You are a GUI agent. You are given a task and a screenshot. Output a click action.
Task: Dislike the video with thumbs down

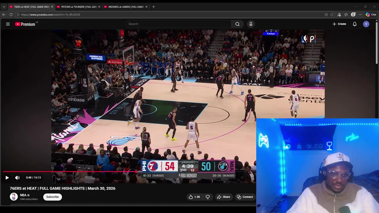(208, 197)
